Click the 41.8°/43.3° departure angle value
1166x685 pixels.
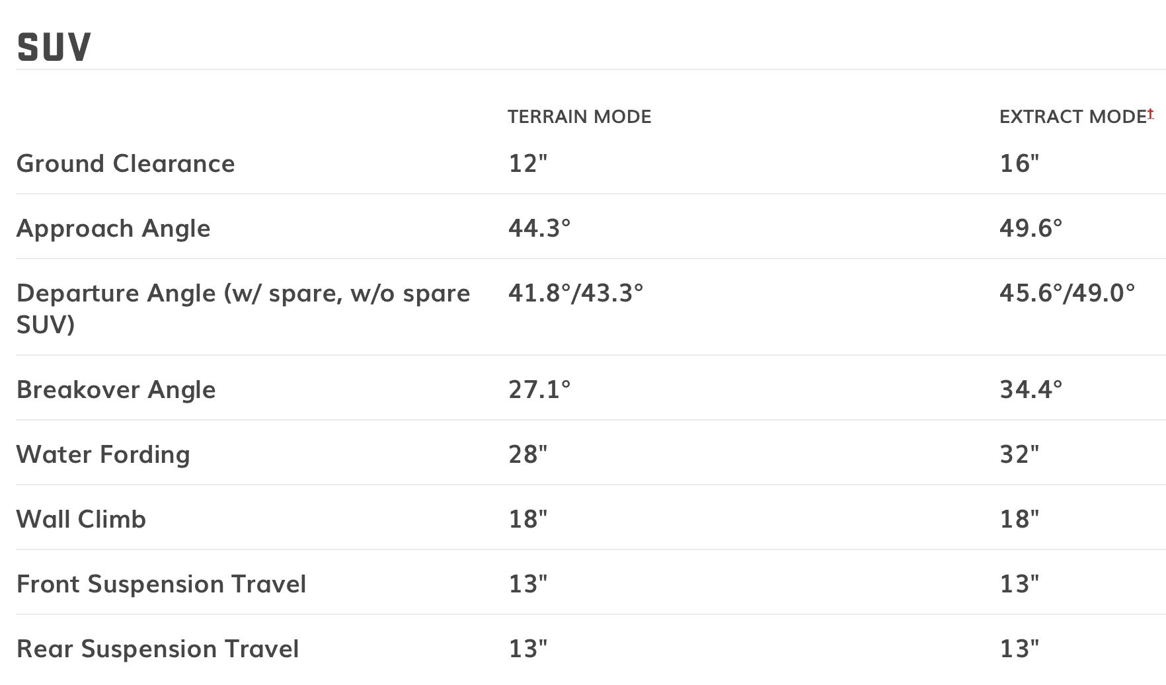click(x=576, y=293)
